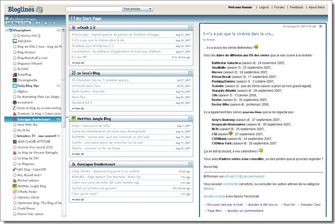Open the Me, Myself And I feed
Screen dimensions: 335x224
tap(29, 175)
